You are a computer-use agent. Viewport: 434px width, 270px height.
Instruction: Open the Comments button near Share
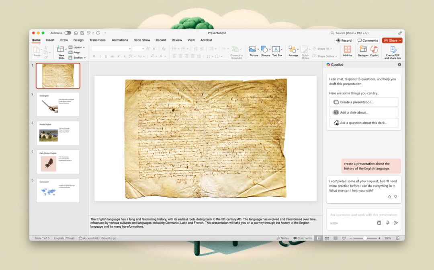pyautogui.click(x=368, y=41)
